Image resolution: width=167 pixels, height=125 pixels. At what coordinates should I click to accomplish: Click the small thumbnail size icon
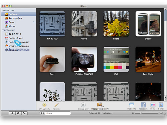coord(133,113)
